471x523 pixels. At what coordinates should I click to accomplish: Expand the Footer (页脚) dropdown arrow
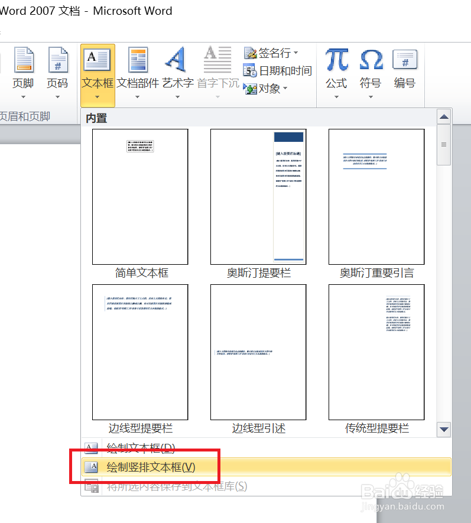(24, 97)
